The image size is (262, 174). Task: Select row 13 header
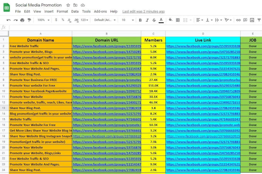click(x=3, y=108)
